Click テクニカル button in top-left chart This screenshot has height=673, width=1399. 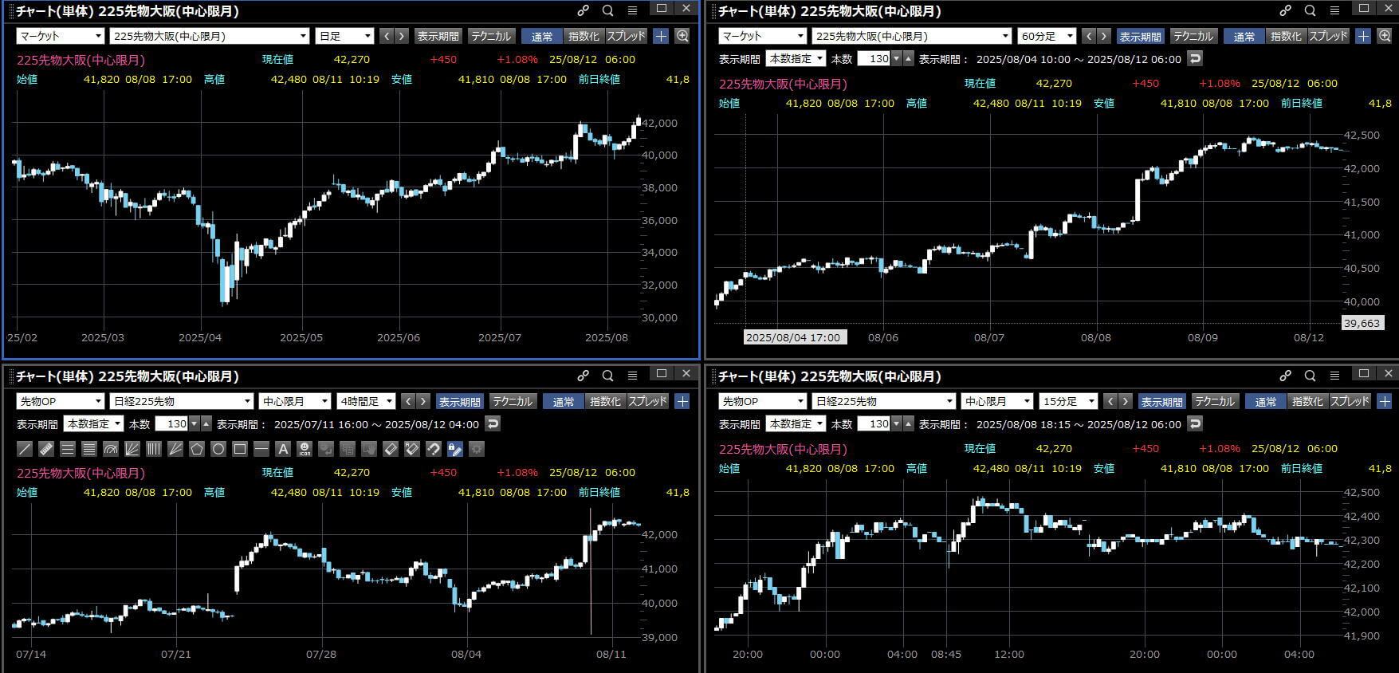490,36
